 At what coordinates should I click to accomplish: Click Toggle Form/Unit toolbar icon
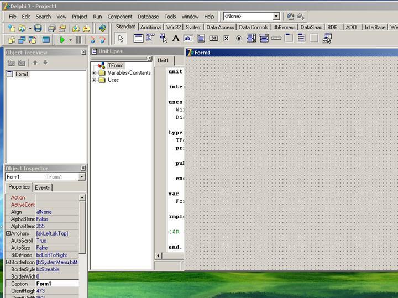coord(32,40)
